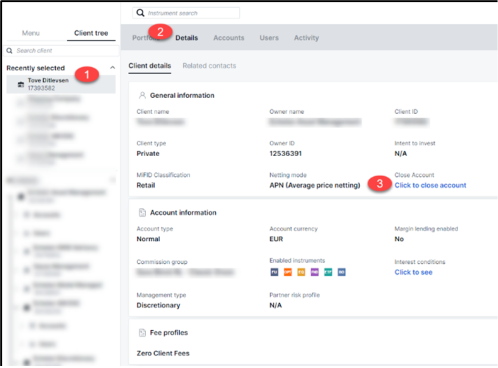Select Tove Ditlevsen in the client tree

[x=48, y=84]
